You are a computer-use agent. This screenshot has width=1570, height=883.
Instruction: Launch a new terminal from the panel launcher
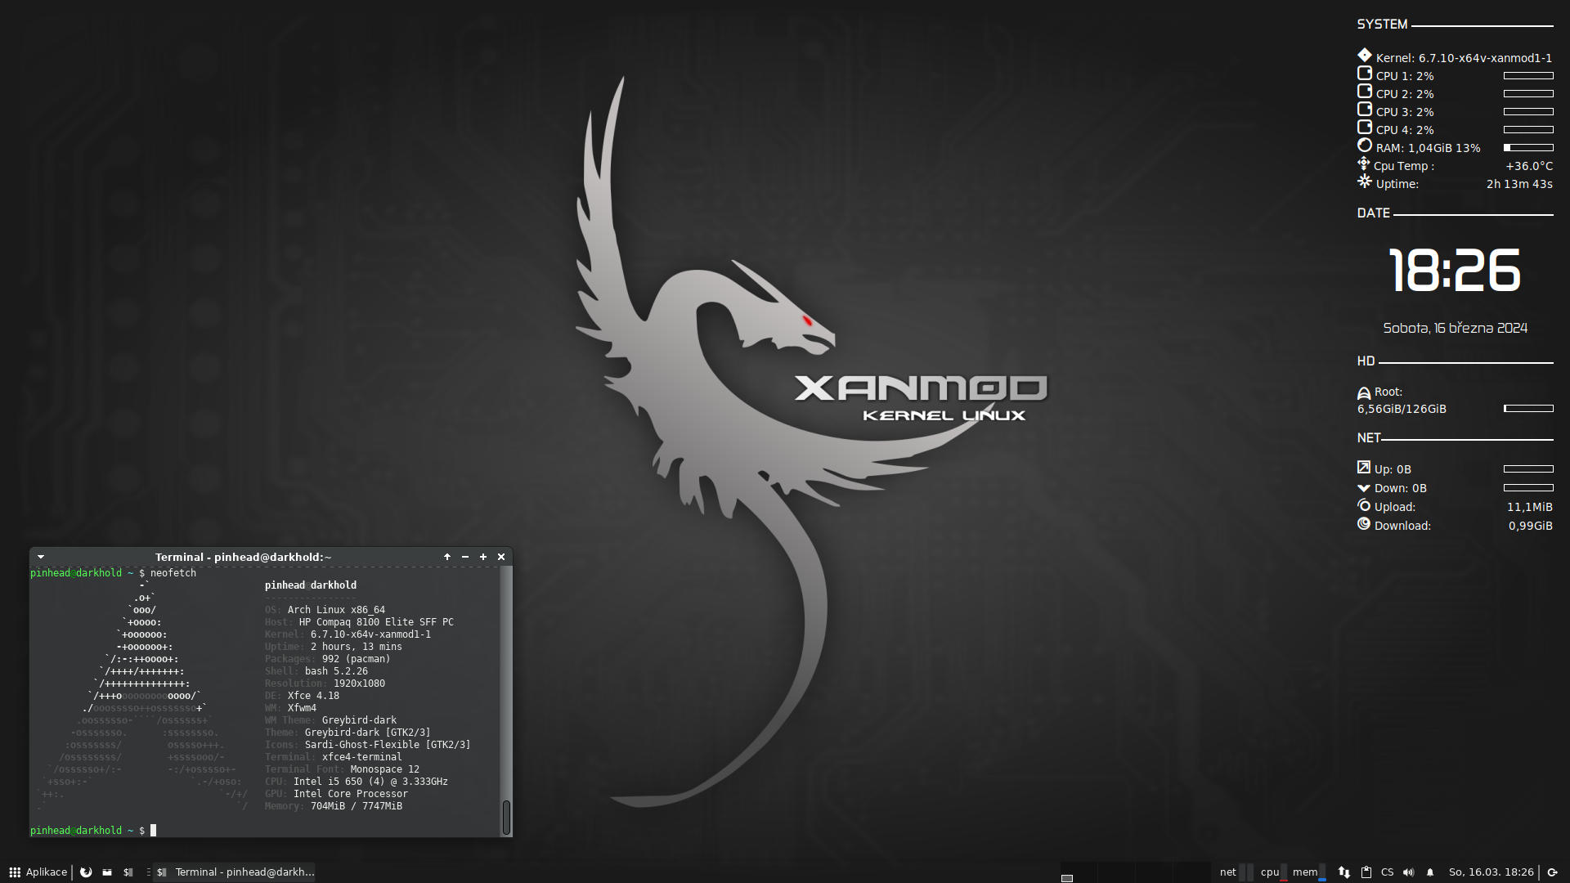point(128,872)
